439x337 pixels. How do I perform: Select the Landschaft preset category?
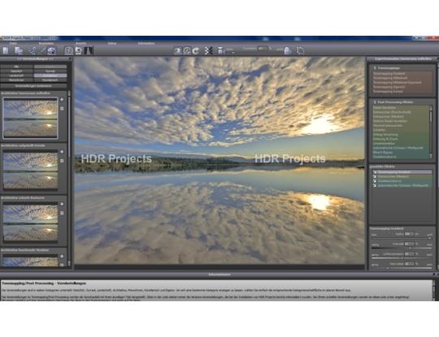pyautogui.click(x=17, y=76)
